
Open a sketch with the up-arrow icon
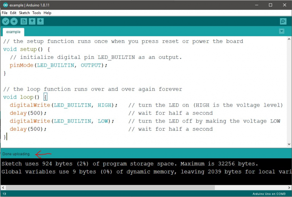pyautogui.click(x=32, y=21)
